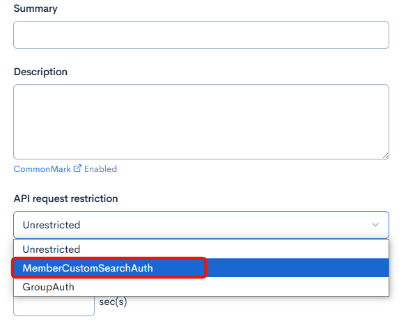Click empty space right of GroupAuth option
The image size is (406, 321).
click(x=231, y=287)
